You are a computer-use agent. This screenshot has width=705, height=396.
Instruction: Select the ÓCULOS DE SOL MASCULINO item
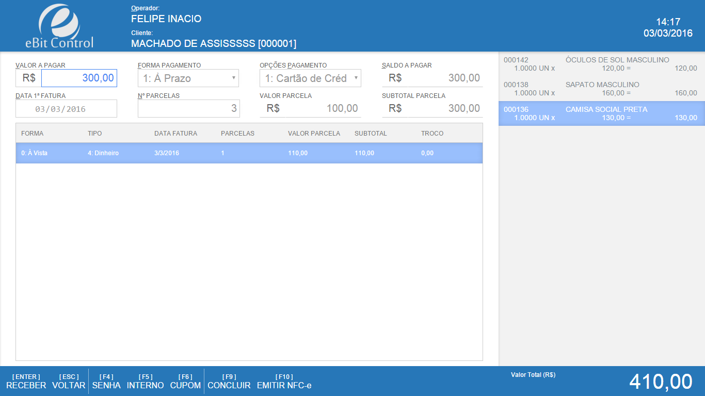click(x=601, y=64)
